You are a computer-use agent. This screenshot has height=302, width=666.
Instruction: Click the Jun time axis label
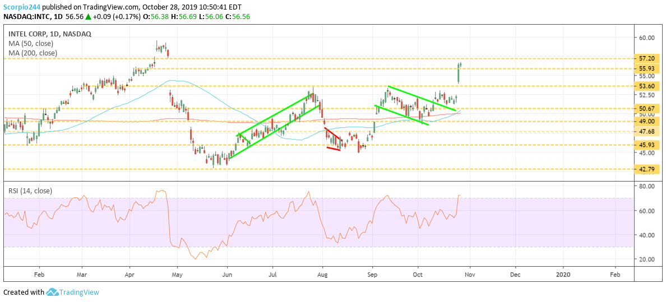[227, 274]
